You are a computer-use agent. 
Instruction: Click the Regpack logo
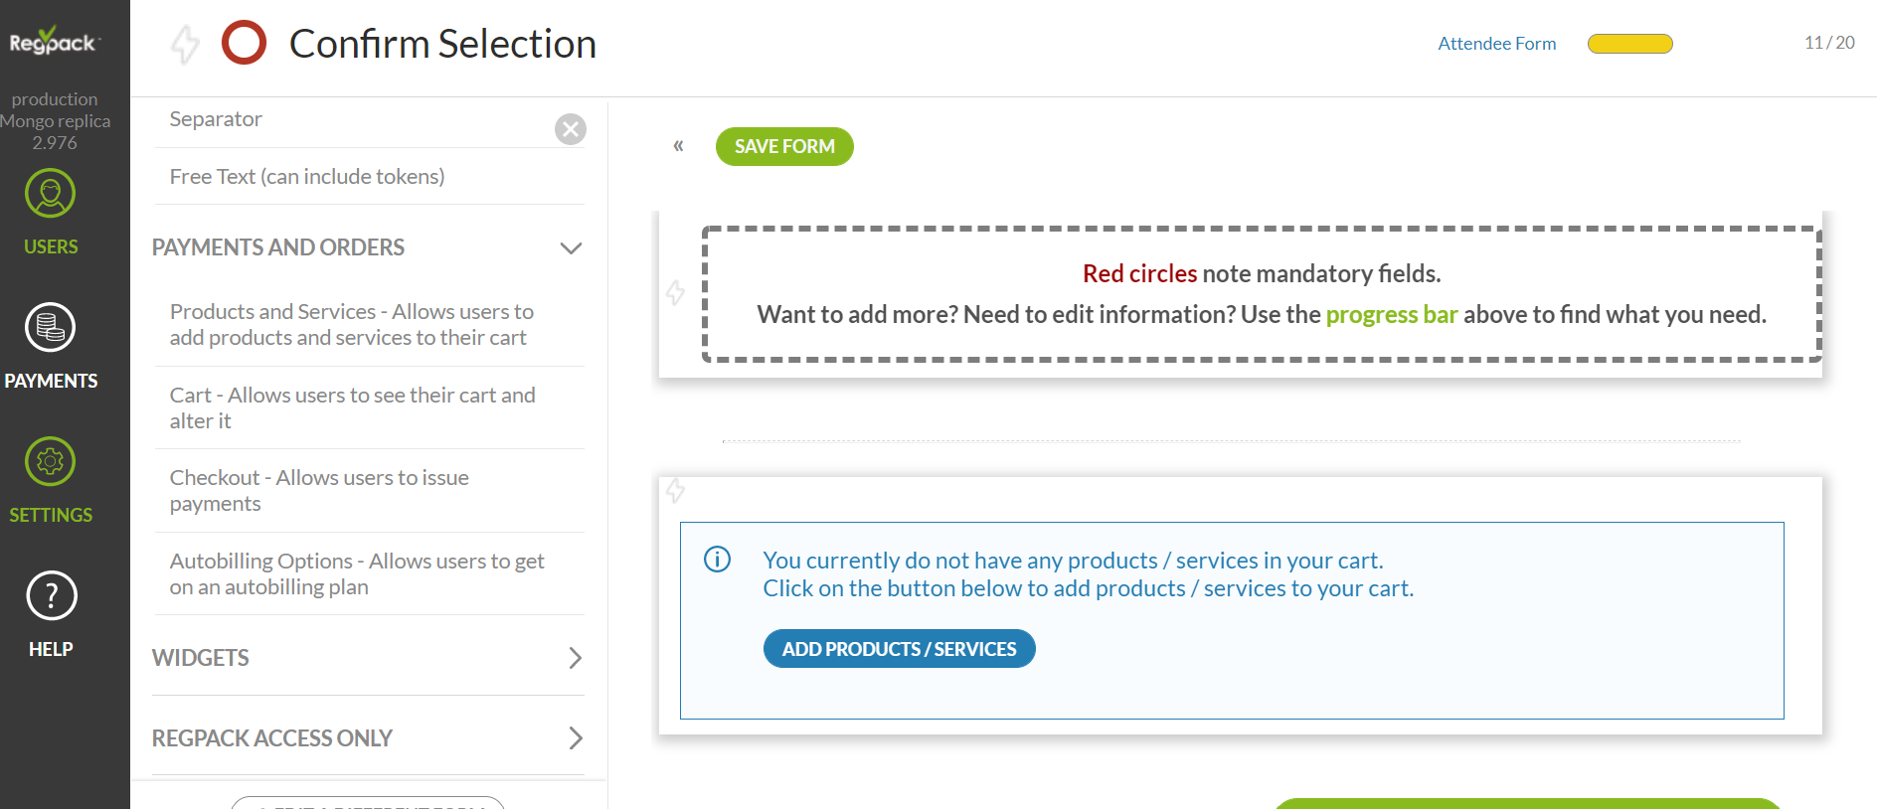coord(54,41)
